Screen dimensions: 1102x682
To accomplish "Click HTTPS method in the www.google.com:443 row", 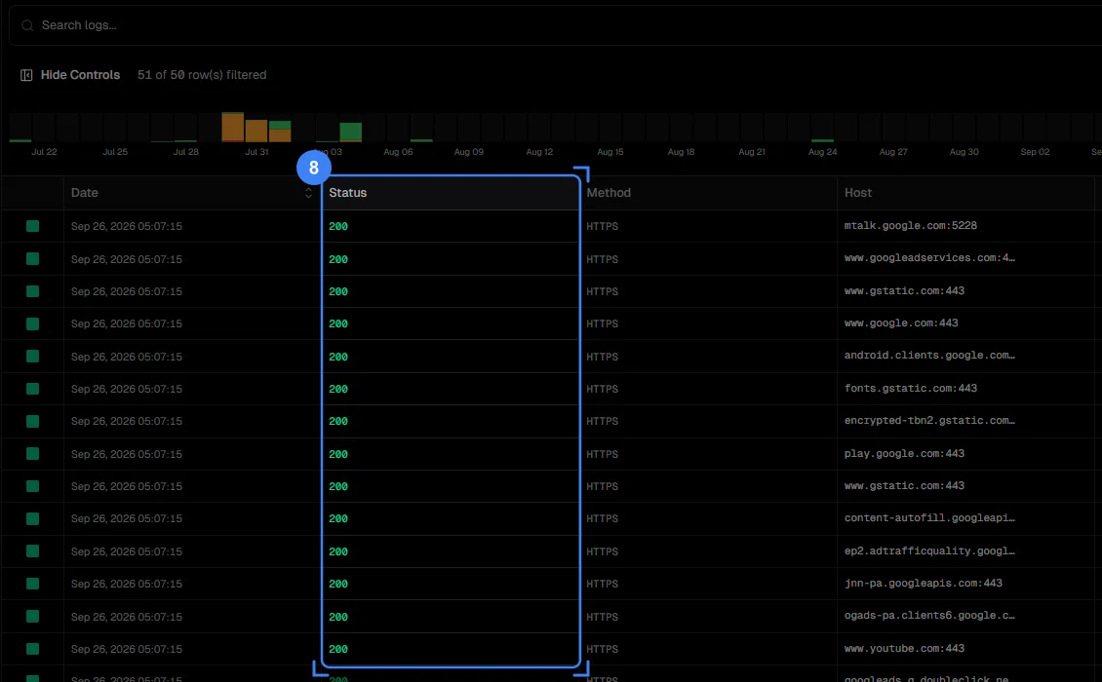I will 603,323.
